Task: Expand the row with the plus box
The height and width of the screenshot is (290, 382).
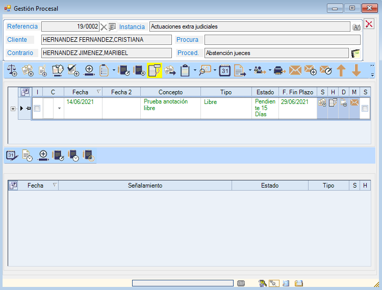Action: [13, 109]
